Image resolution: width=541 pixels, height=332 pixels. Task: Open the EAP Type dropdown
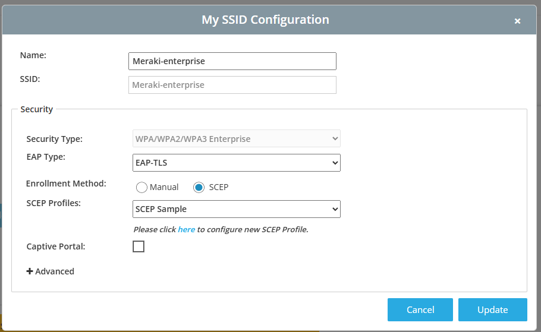[237, 163]
